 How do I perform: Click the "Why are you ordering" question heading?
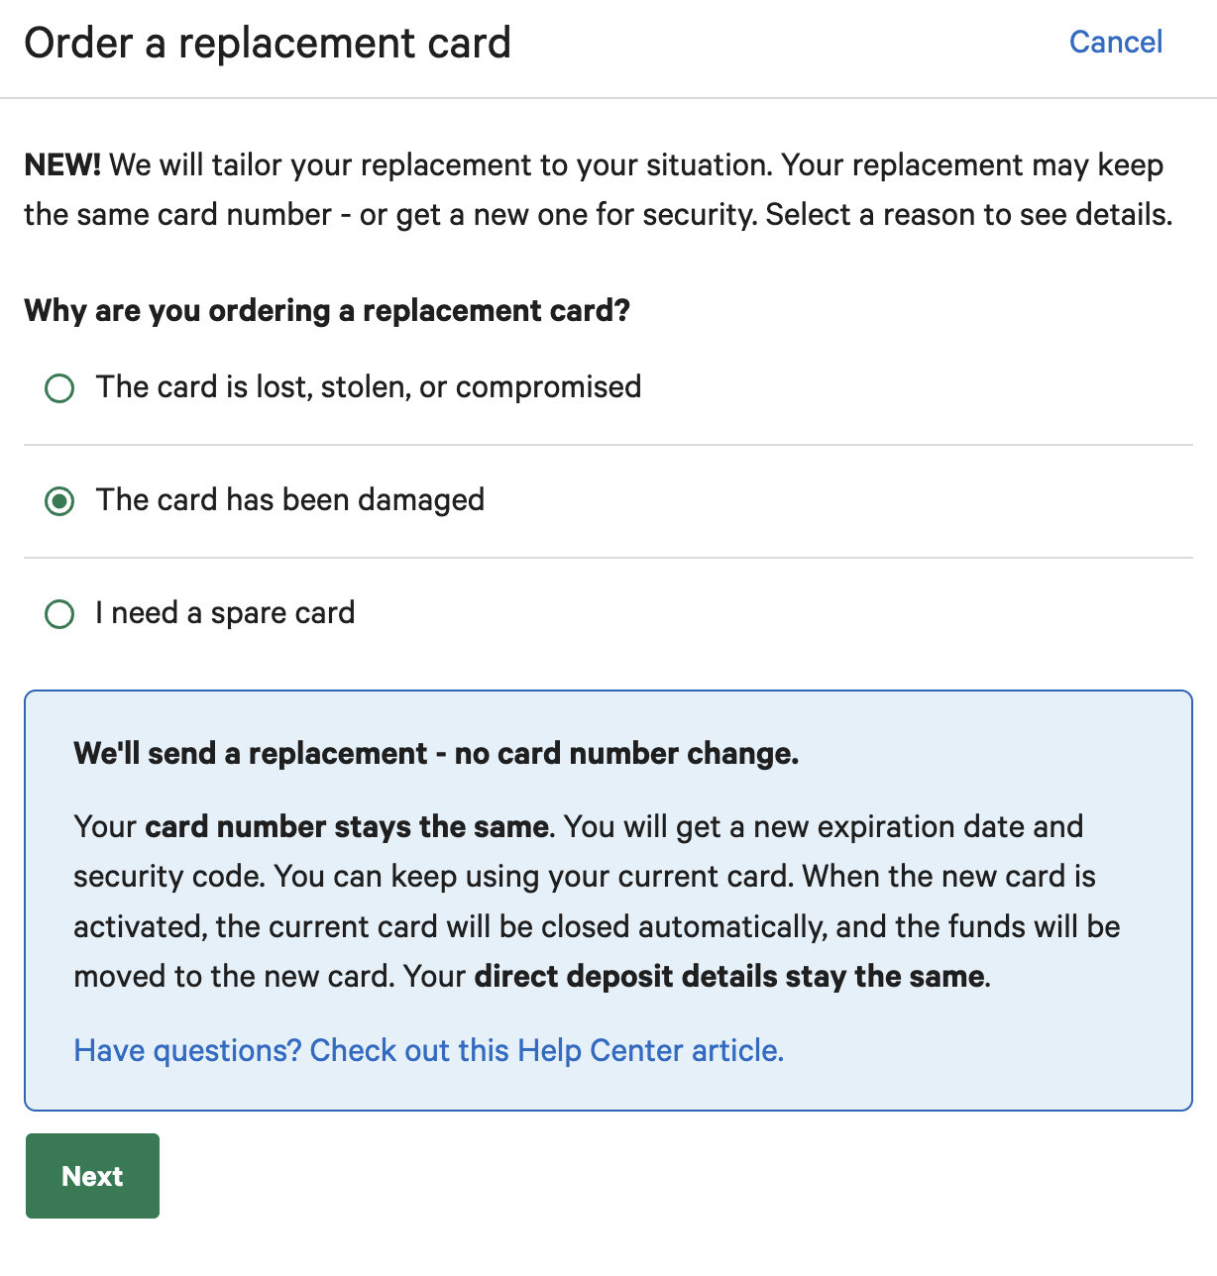(327, 311)
